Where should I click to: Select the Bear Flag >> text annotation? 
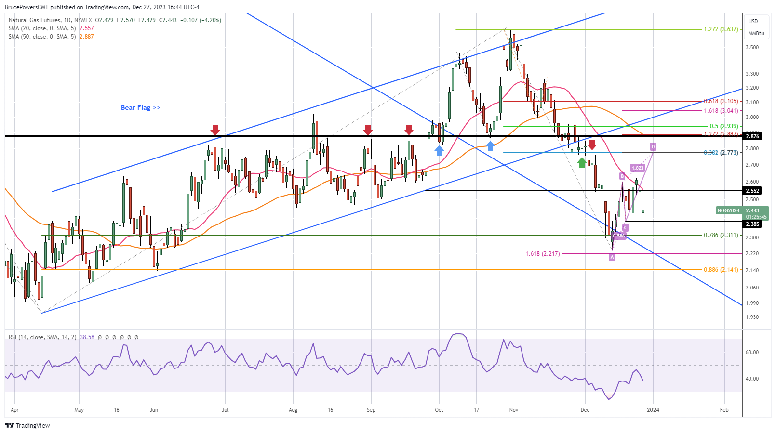(140, 107)
